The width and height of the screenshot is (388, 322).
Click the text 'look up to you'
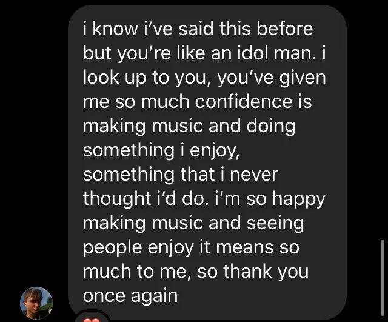144,78
